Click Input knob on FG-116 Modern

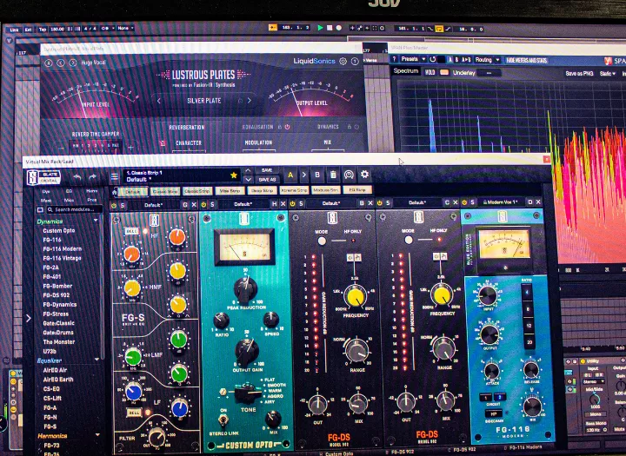coord(488,296)
